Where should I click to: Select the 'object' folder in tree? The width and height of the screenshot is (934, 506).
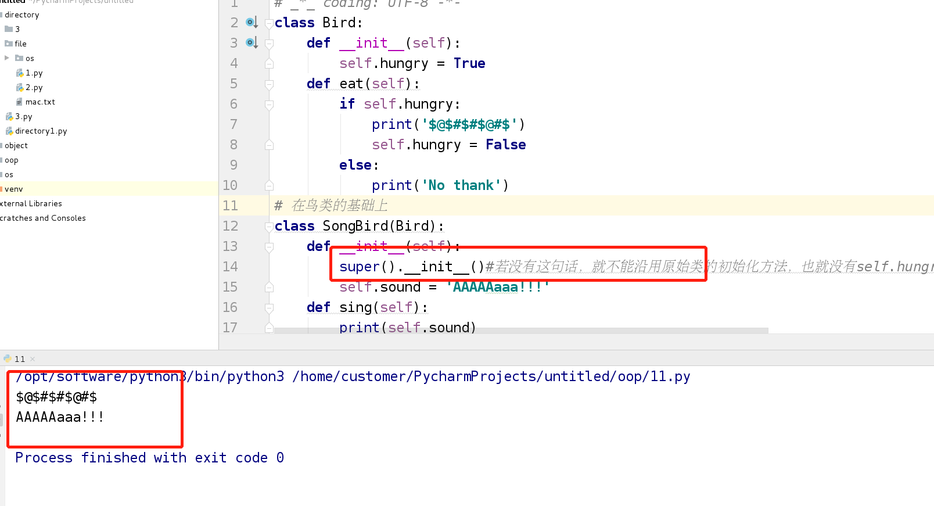(16, 146)
